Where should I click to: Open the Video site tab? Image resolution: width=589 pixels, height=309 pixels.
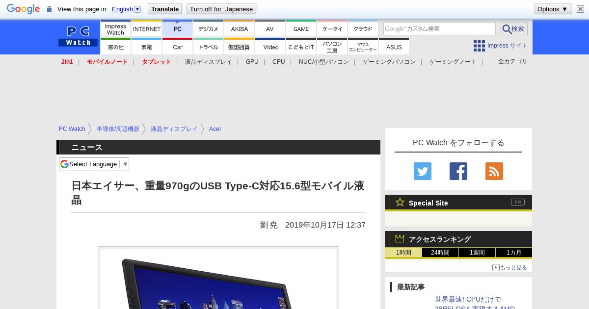pyautogui.click(x=270, y=47)
